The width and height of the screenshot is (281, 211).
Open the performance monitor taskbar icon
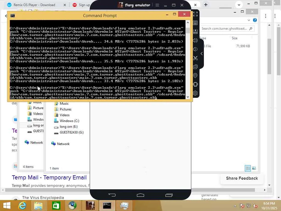tap(124, 206)
